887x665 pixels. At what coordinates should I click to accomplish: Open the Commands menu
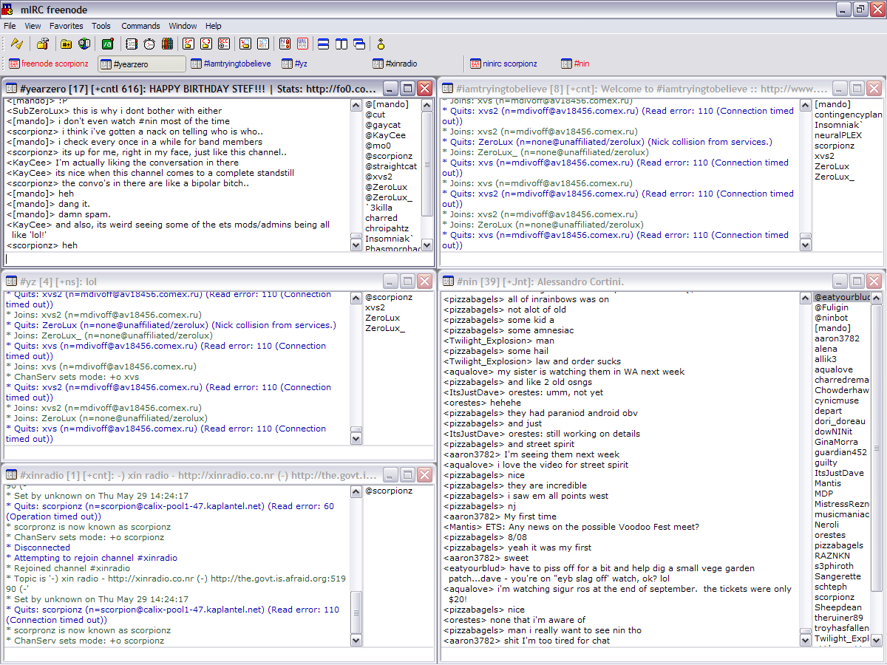140,26
